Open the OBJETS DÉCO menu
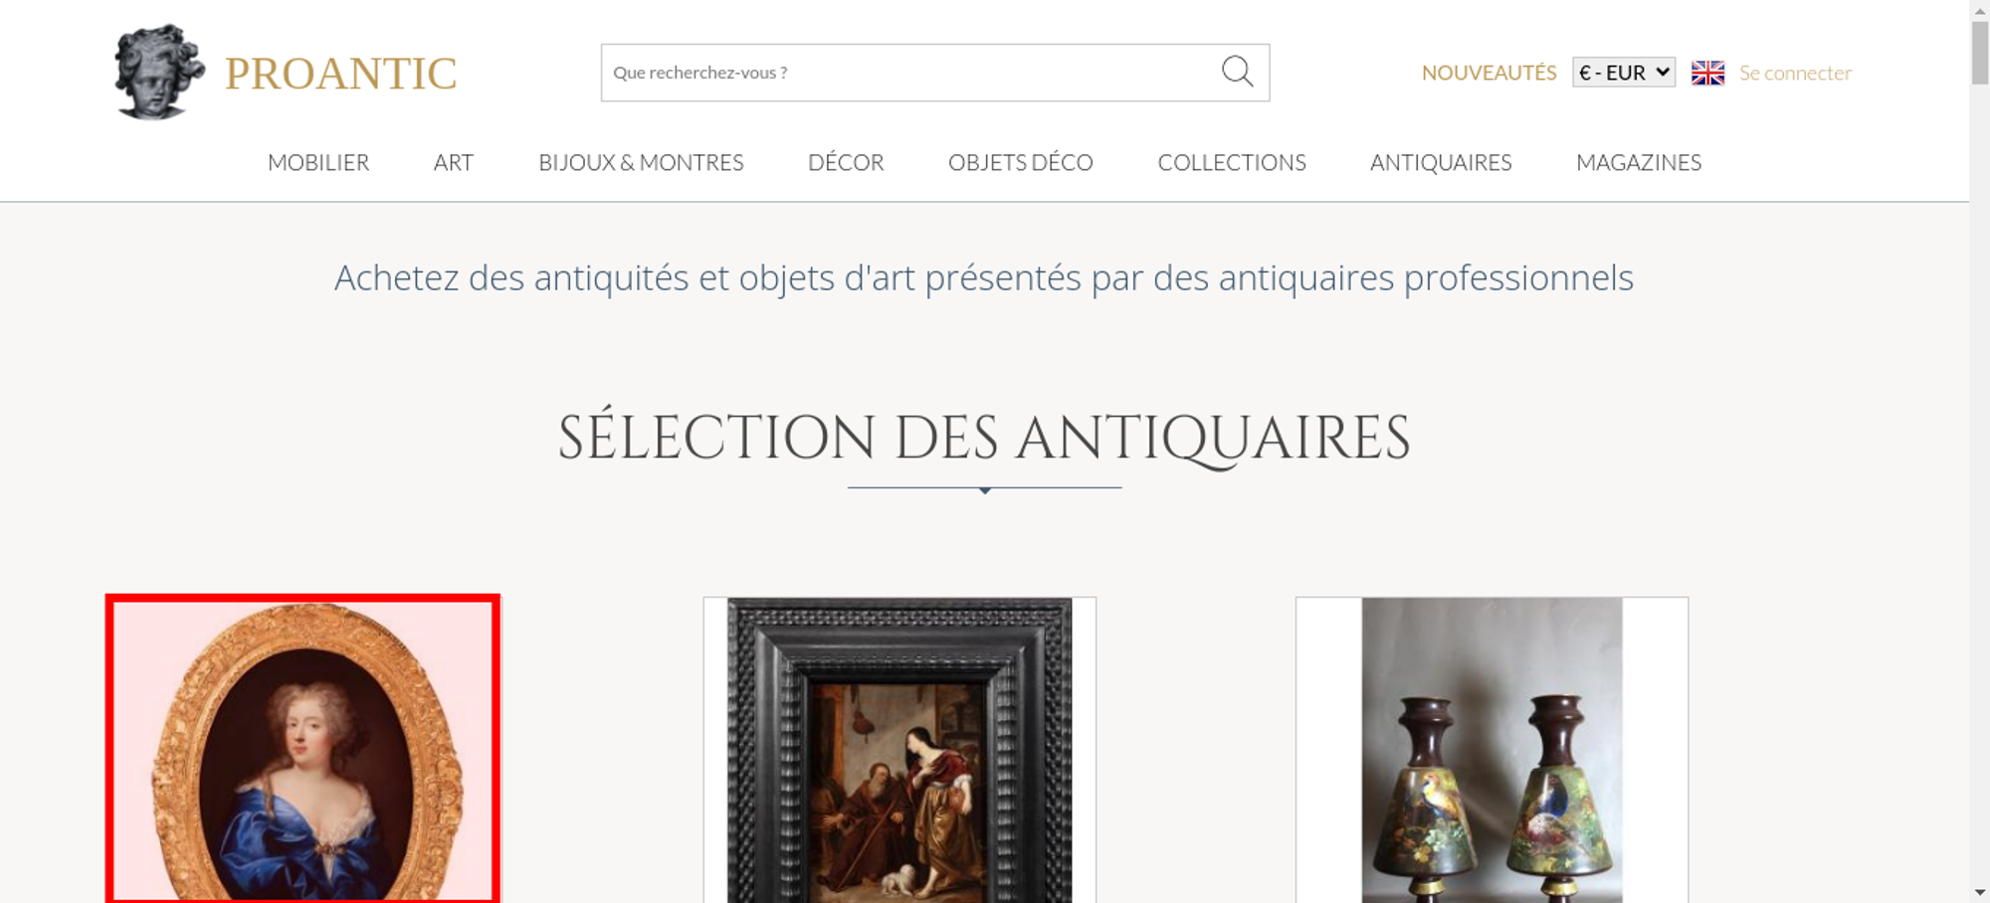Viewport: 1990px width, 903px height. click(1021, 162)
